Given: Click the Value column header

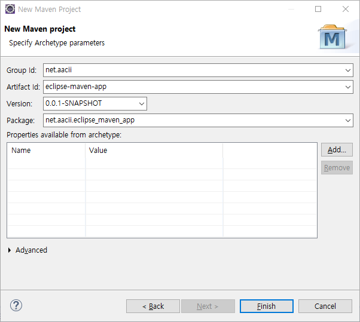Looking at the screenshot, I should point(154,151).
